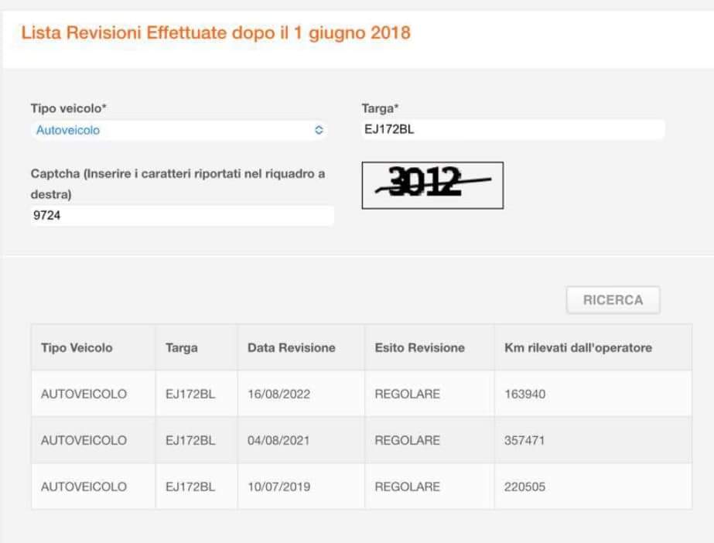Click the Esito Revisione column header
Viewport: 714px width, 543px height.
tap(419, 348)
